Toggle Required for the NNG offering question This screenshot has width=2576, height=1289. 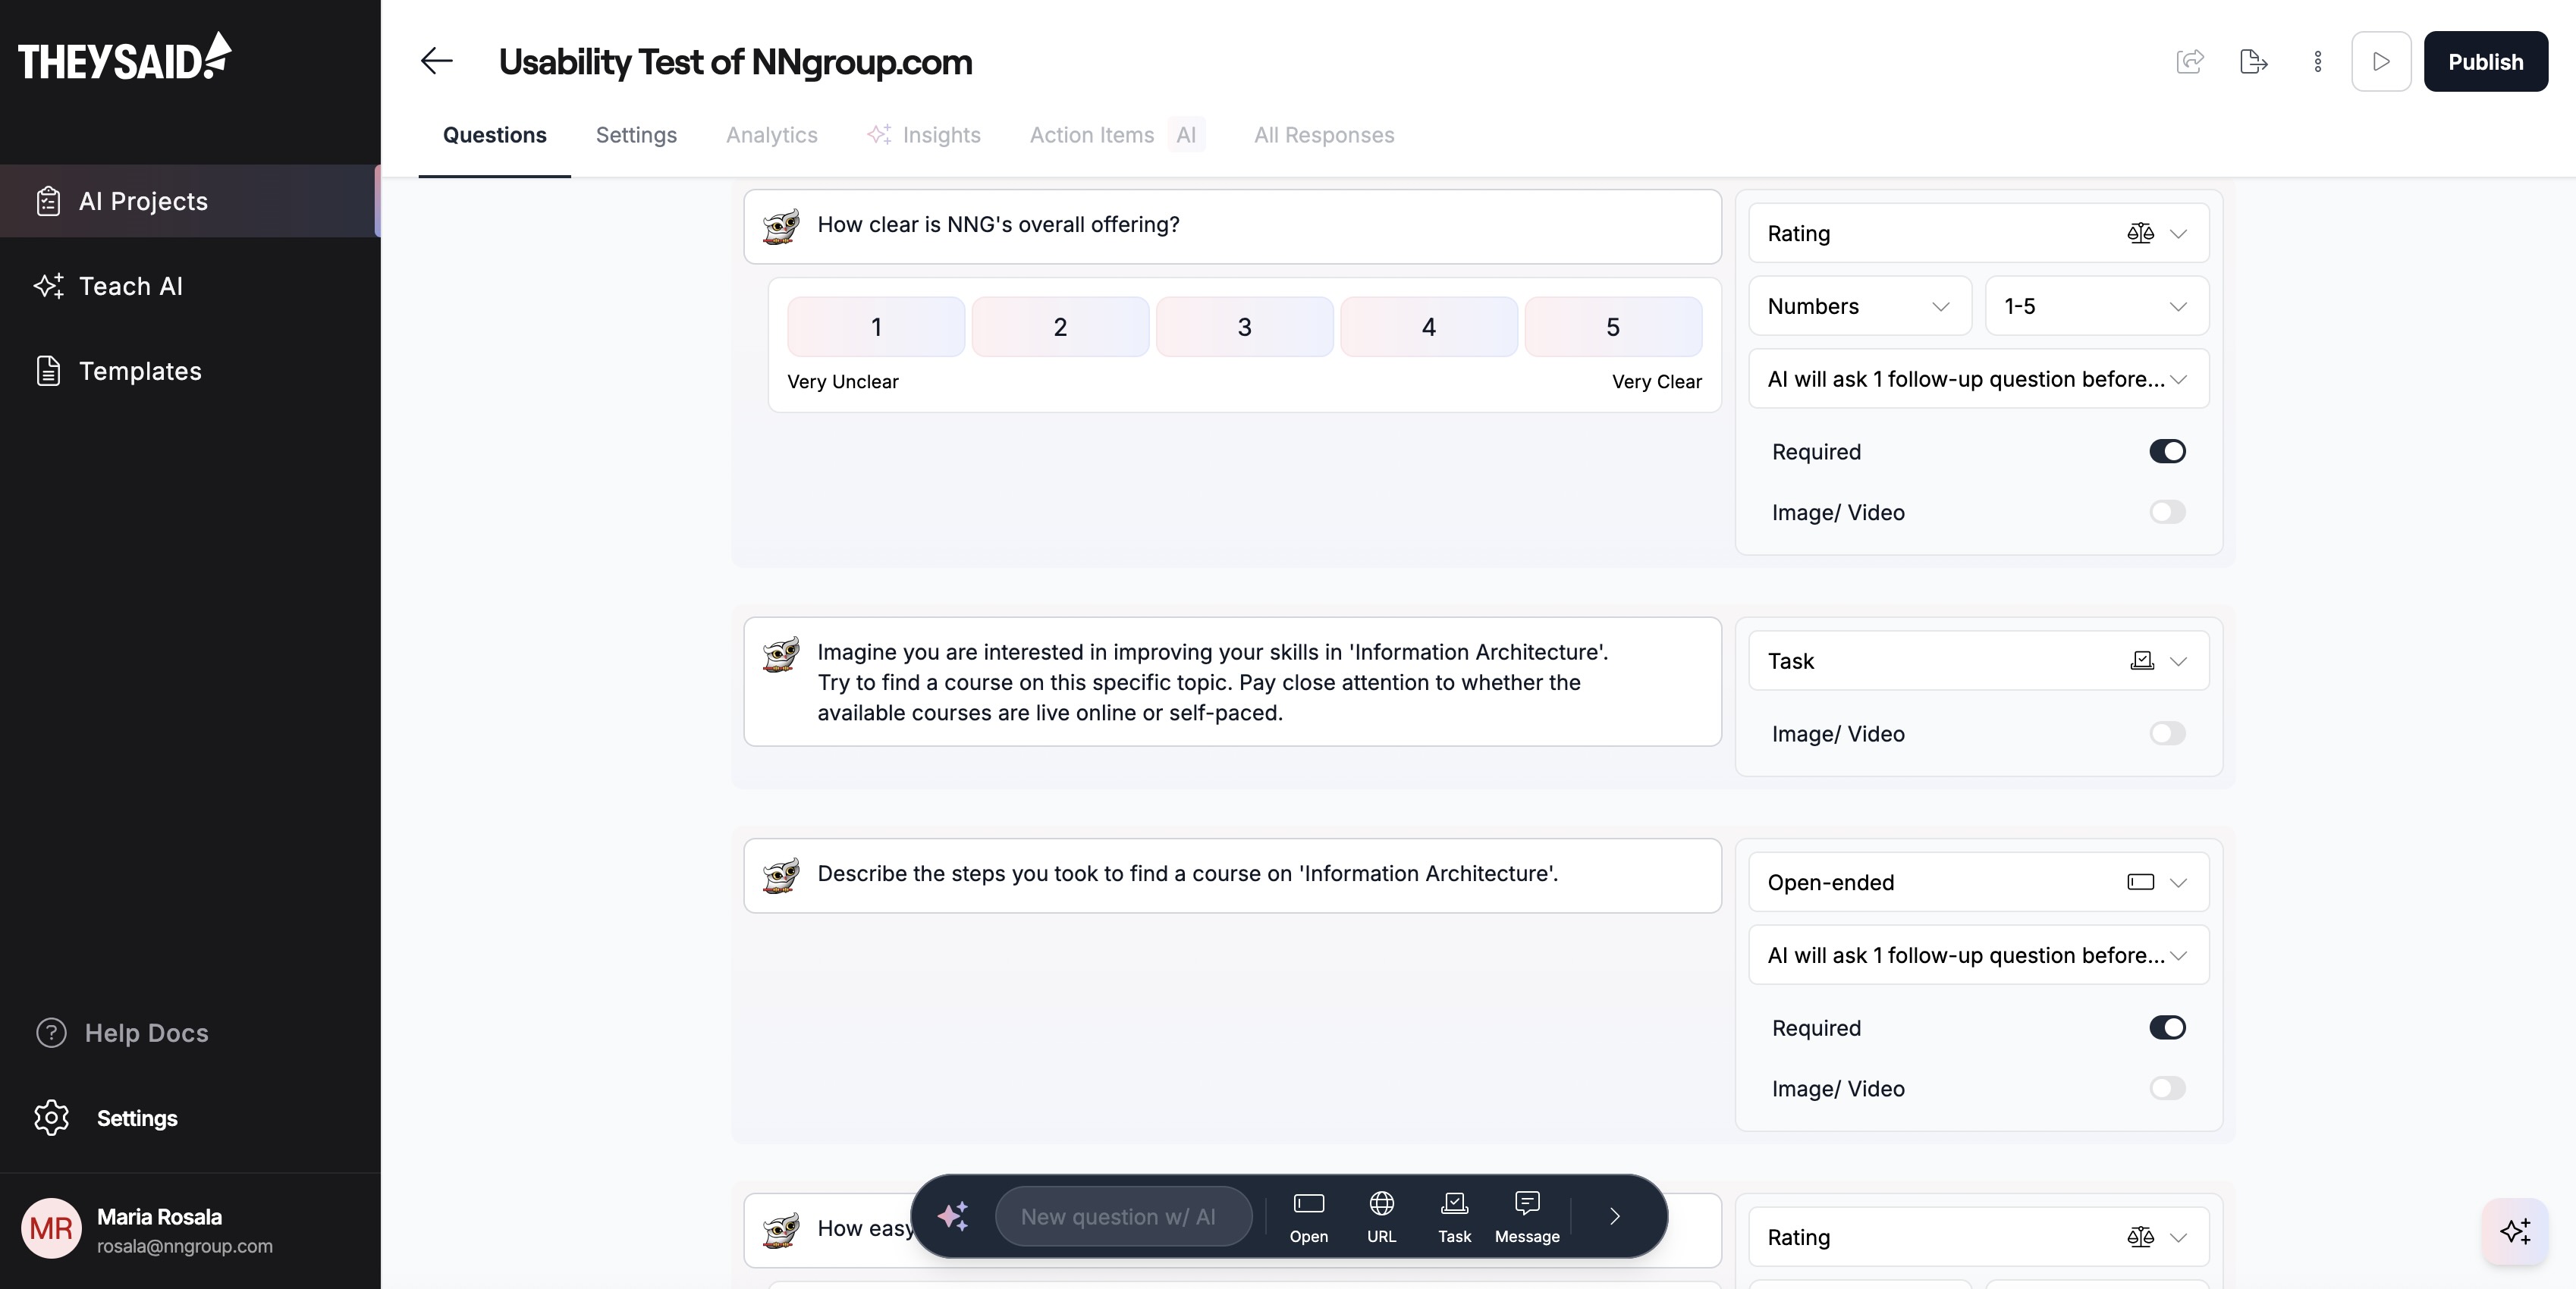(x=2167, y=452)
